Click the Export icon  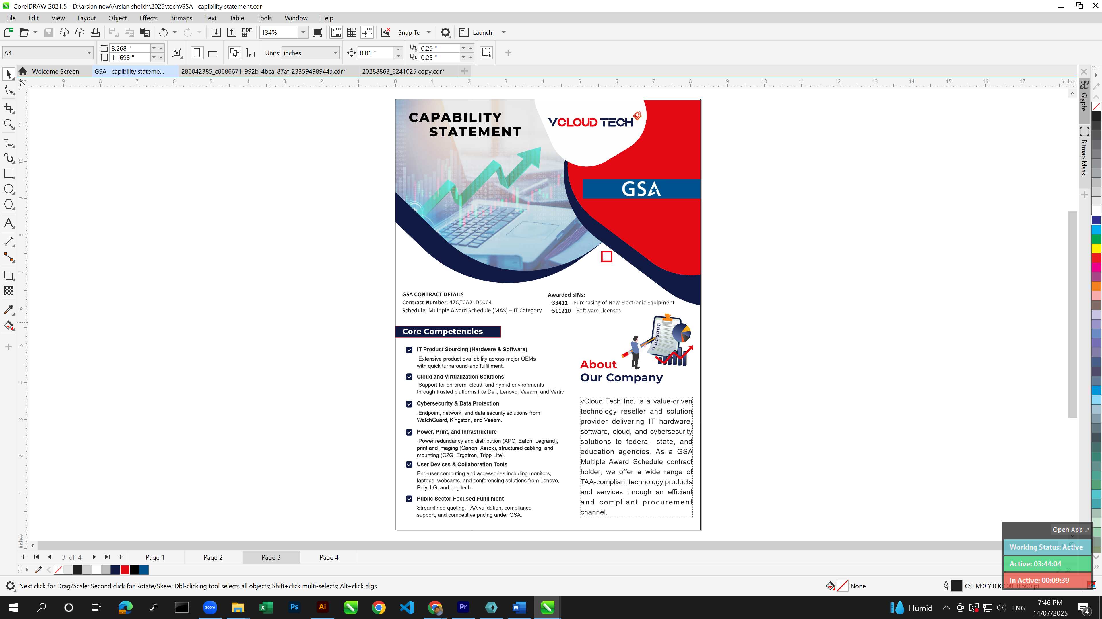pyautogui.click(x=231, y=32)
